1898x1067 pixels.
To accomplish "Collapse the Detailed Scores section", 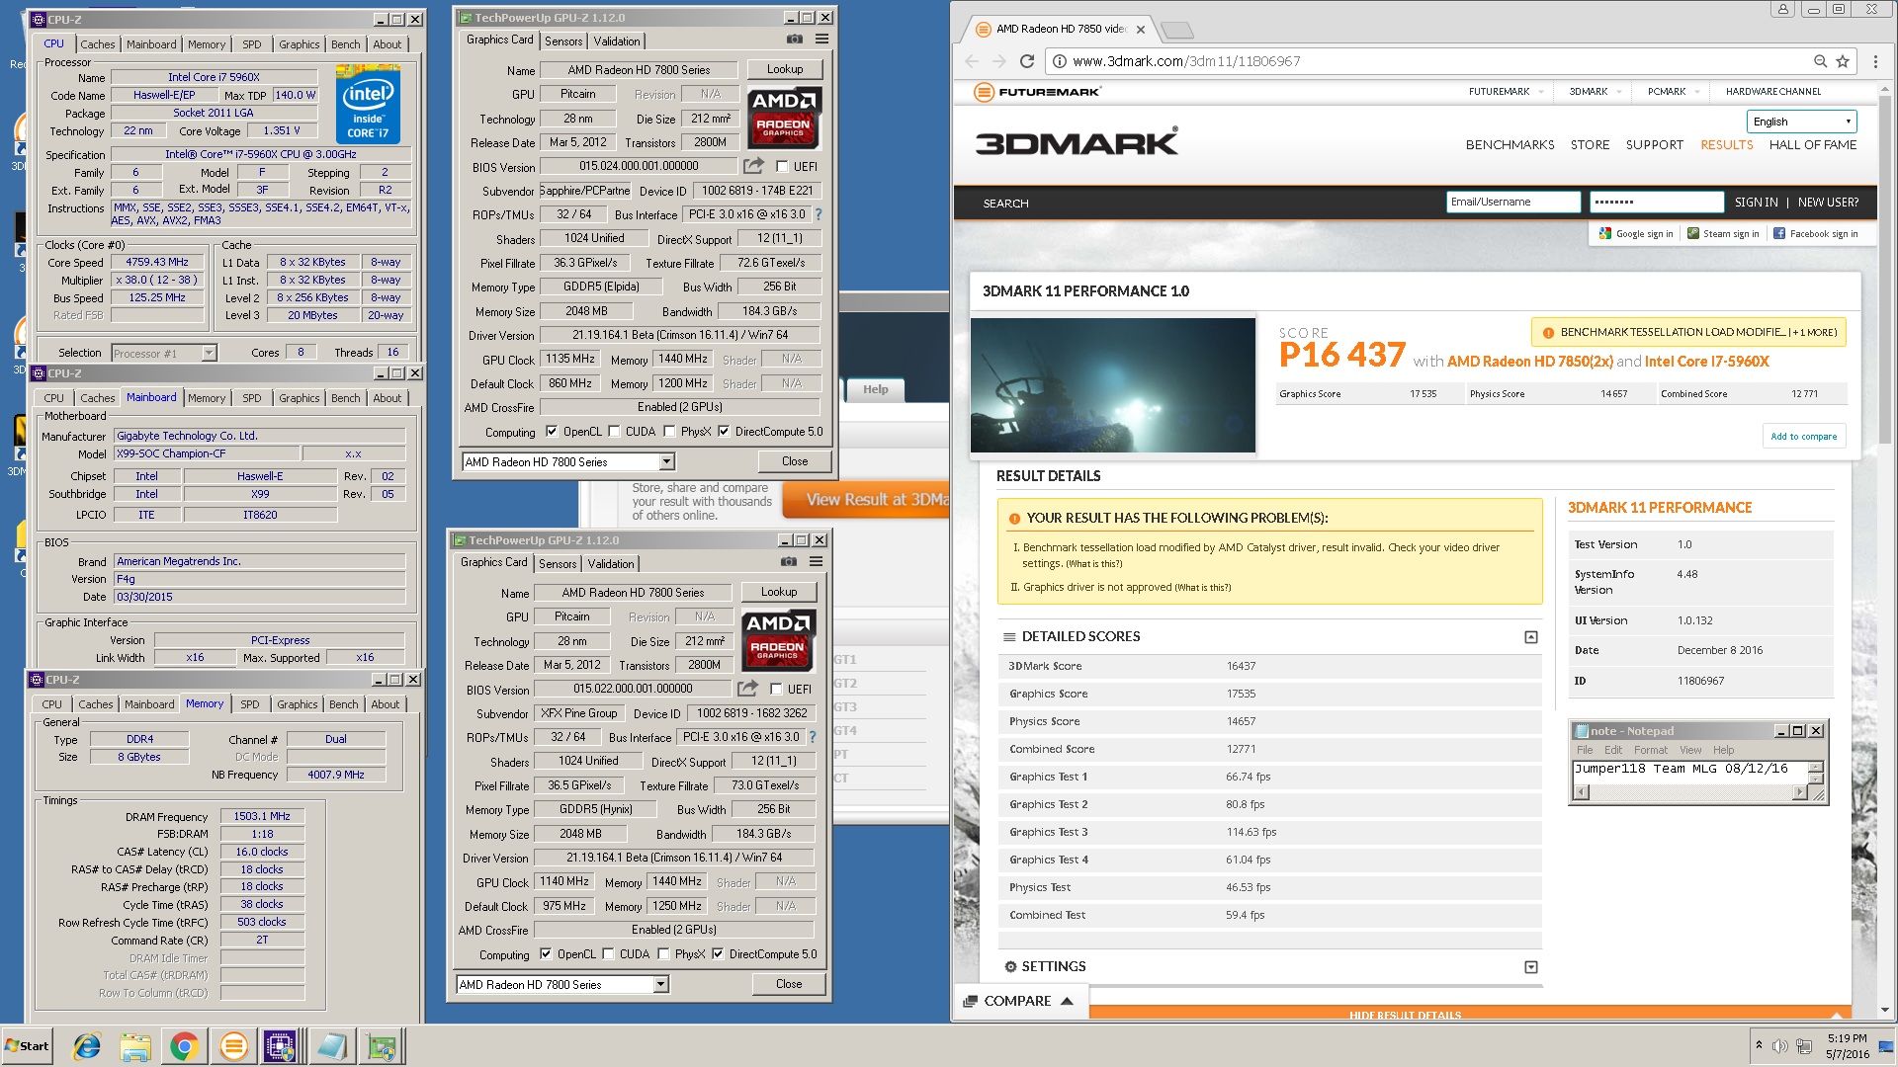I will click(1531, 637).
